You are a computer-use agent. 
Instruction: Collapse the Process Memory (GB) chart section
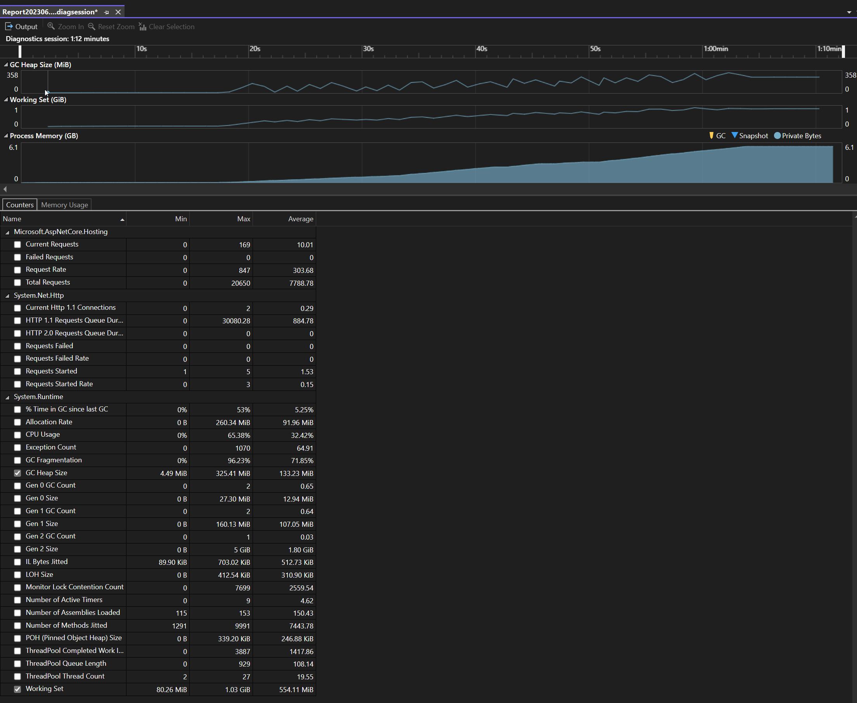[6, 136]
